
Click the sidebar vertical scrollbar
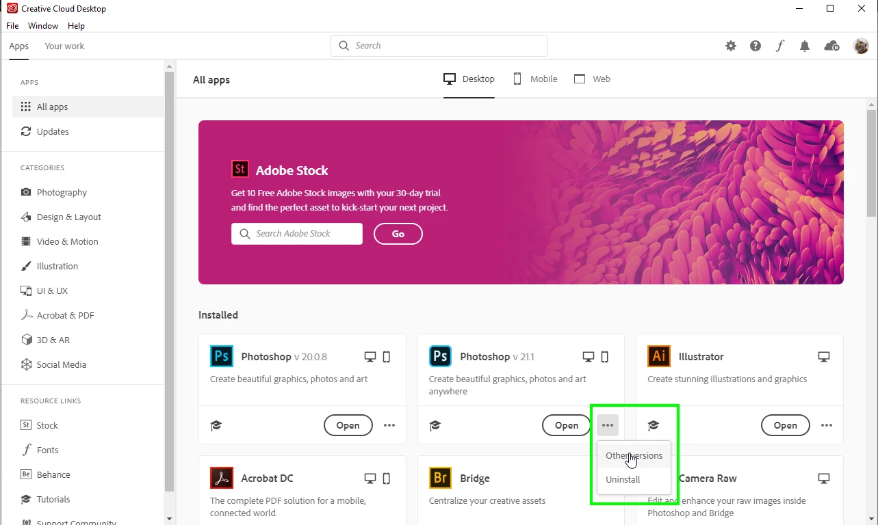point(170,280)
